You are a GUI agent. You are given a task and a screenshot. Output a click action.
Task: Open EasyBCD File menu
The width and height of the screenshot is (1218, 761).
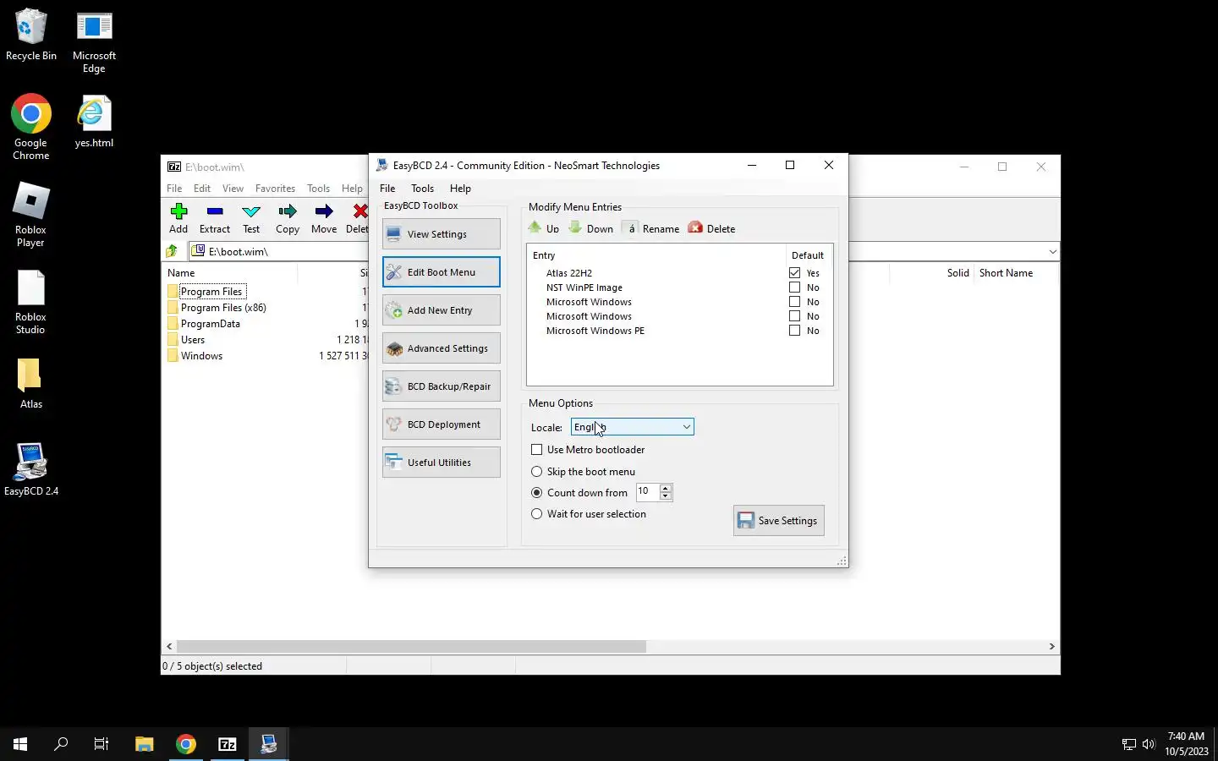pyautogui.click(x=387, y=189)
